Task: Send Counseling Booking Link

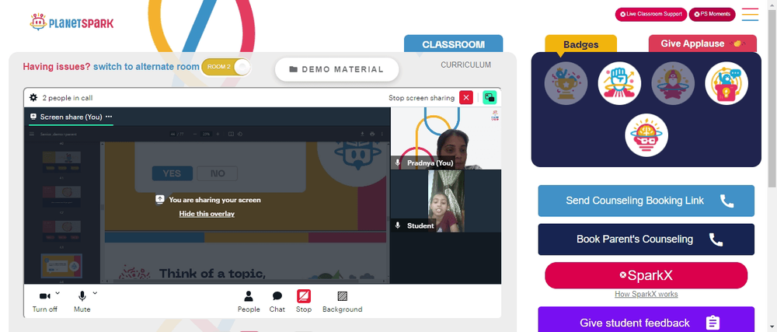Action: 646,201
